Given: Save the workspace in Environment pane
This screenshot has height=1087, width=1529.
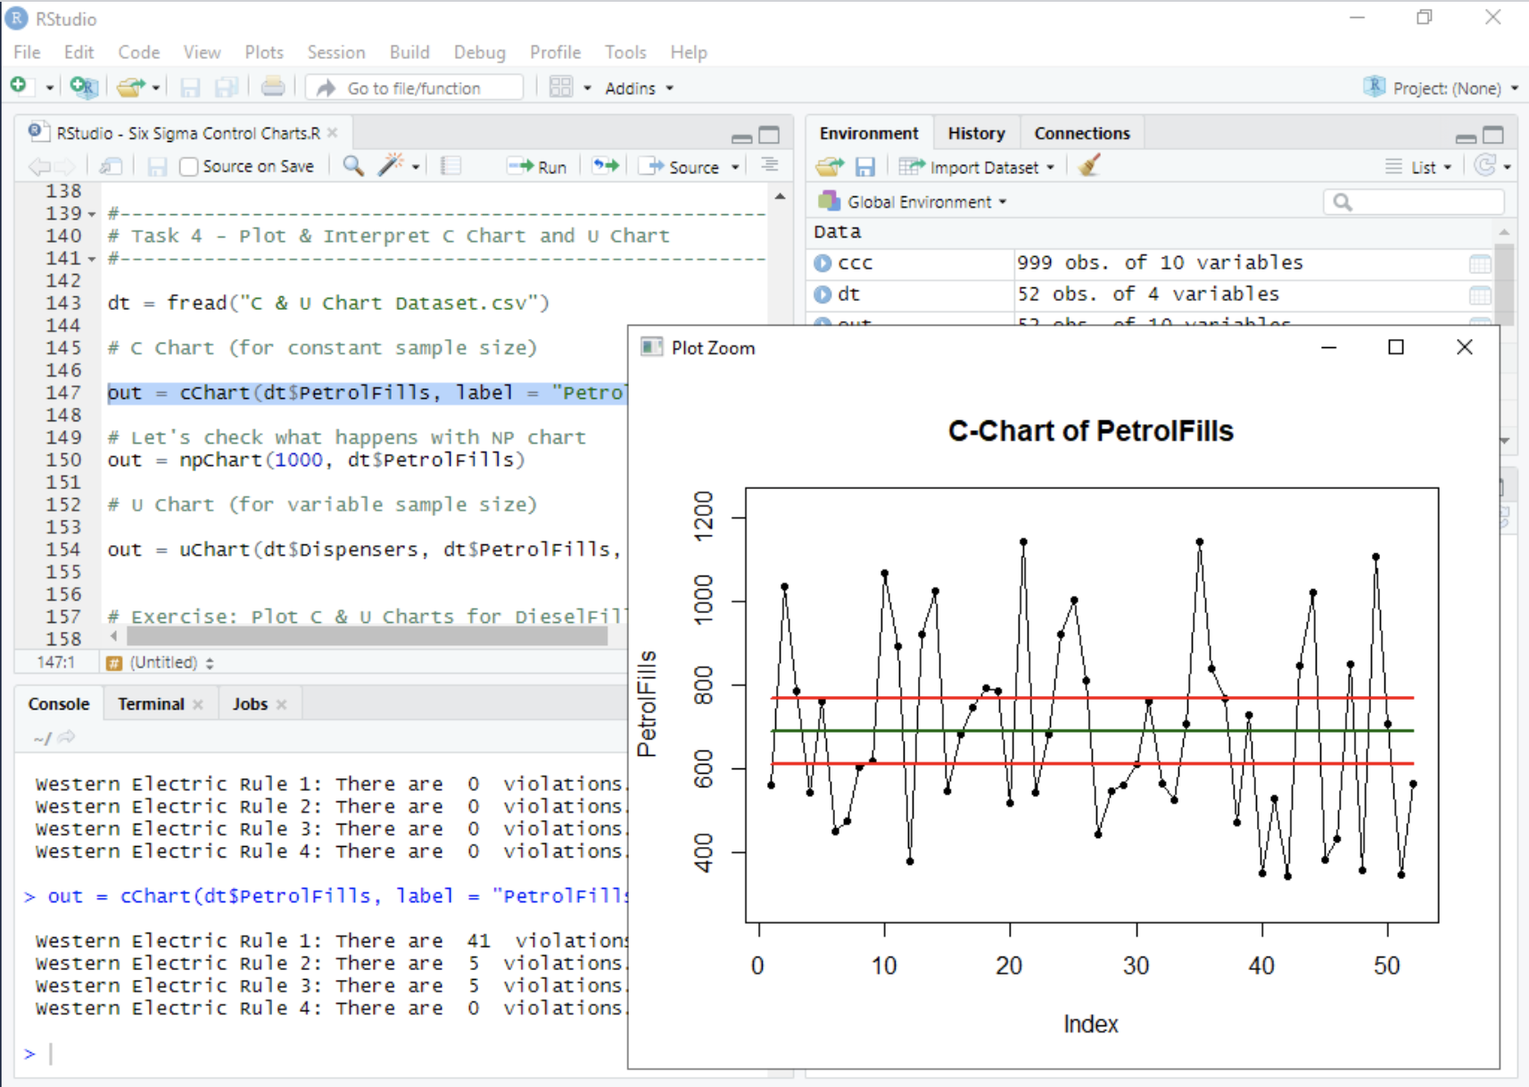Looking at the screenshot, I should [864, 167].
